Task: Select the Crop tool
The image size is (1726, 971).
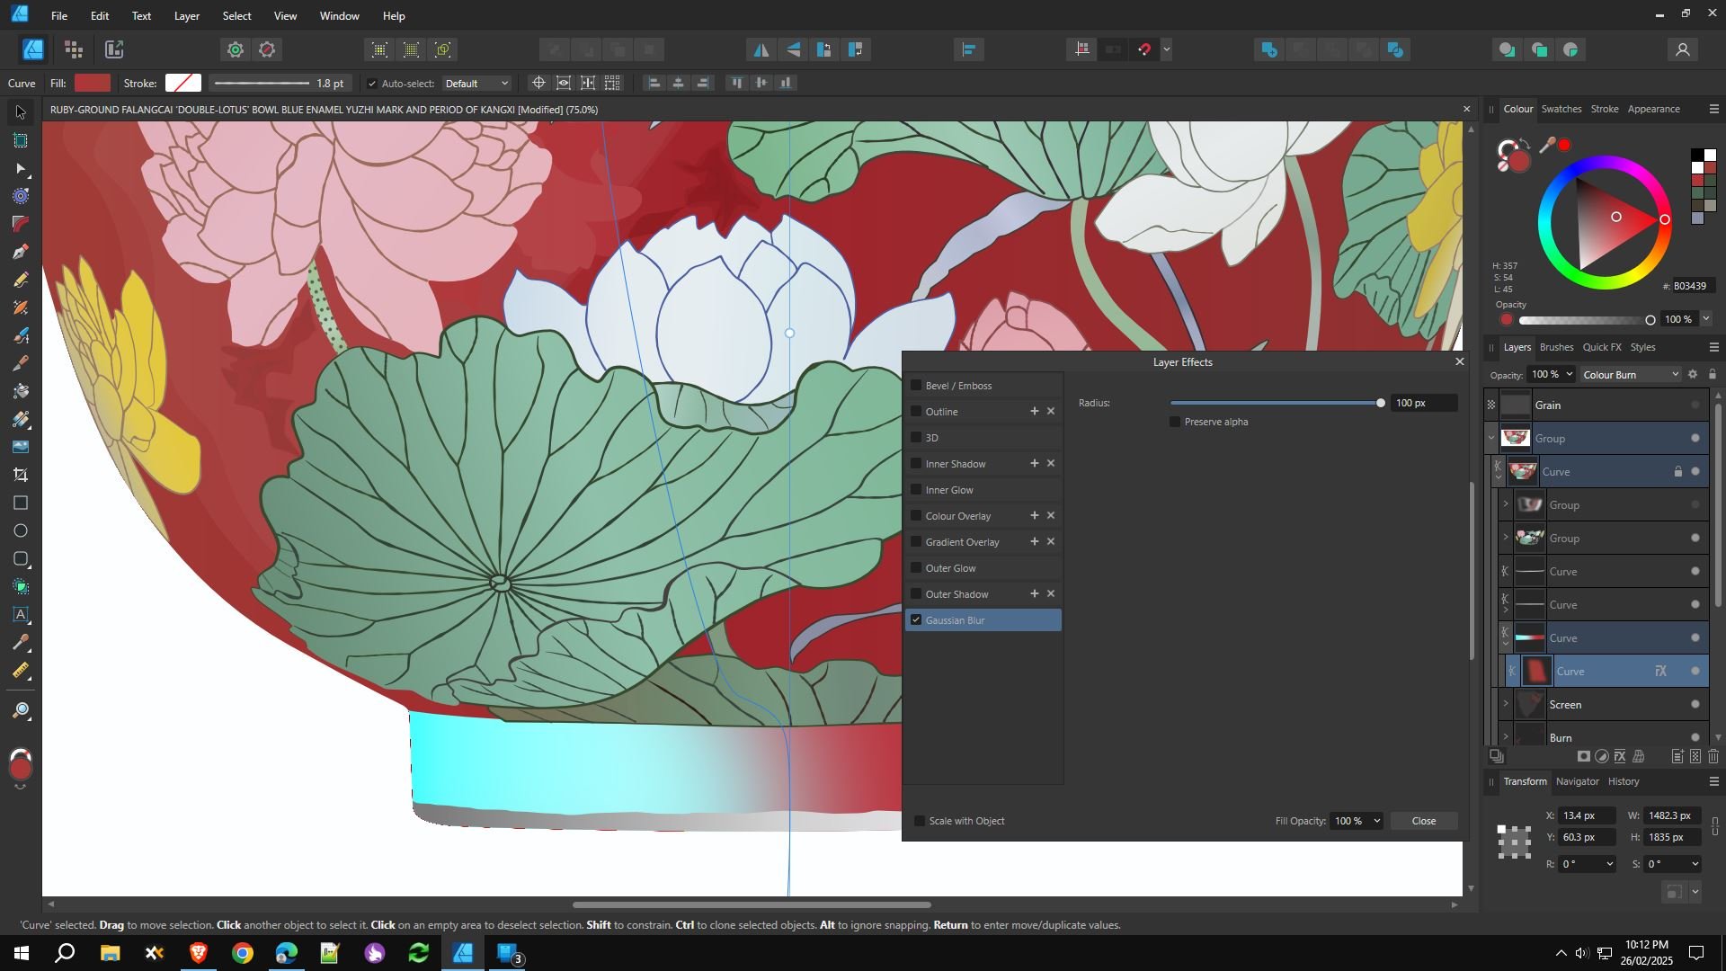Action: (21, 475)
